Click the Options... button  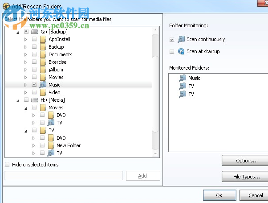[x=245, y=161]
